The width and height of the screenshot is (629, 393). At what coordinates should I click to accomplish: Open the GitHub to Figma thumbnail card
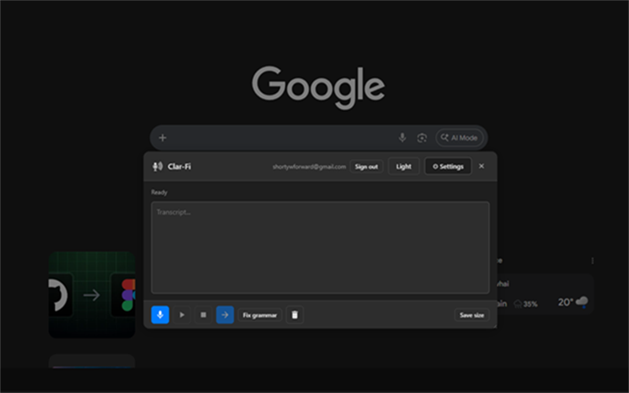(x=92, y=294)
